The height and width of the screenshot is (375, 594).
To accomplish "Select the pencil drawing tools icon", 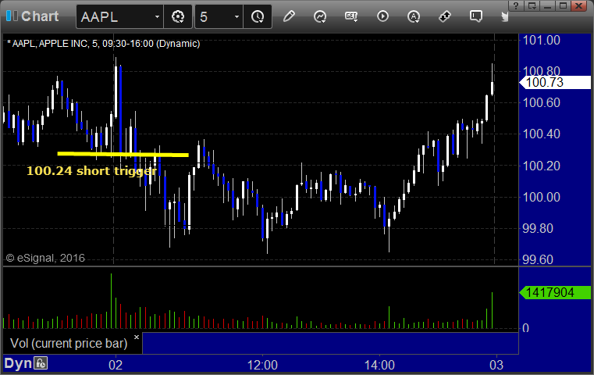I will coord(289,16).
